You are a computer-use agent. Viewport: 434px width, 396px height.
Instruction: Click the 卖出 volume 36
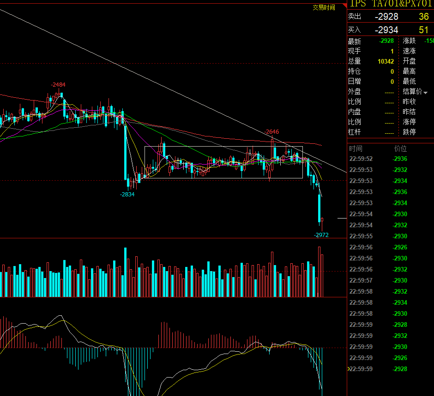pos(424,17)
